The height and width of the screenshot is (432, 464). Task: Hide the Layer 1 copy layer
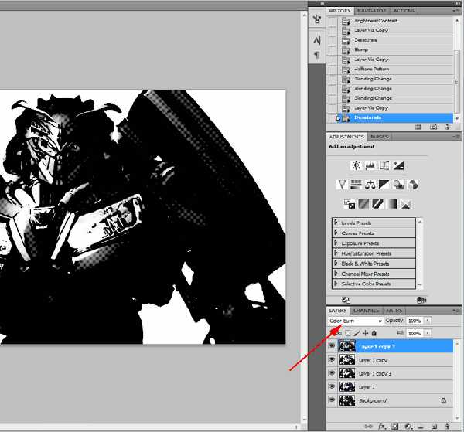332,359
